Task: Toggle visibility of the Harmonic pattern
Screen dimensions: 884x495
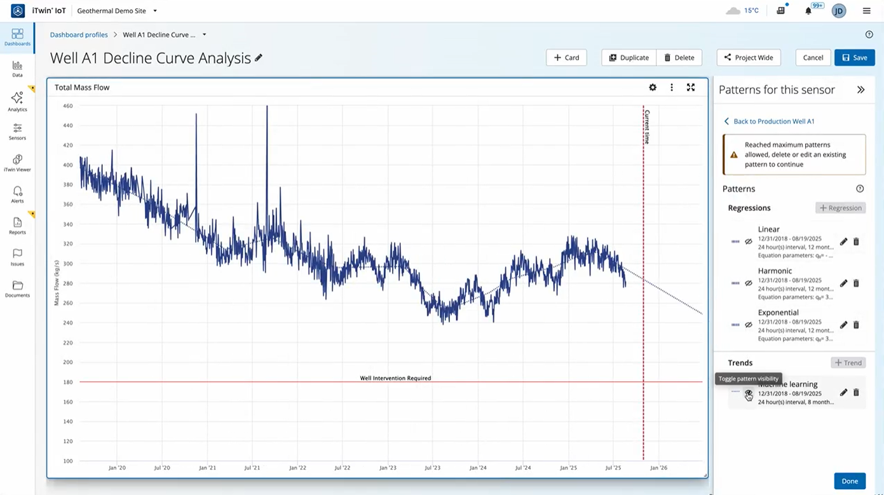Action: [749, 283]
